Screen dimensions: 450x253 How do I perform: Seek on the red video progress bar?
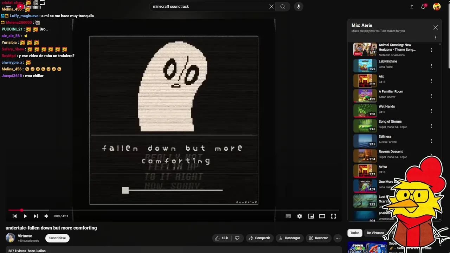[x=174, y=210]
